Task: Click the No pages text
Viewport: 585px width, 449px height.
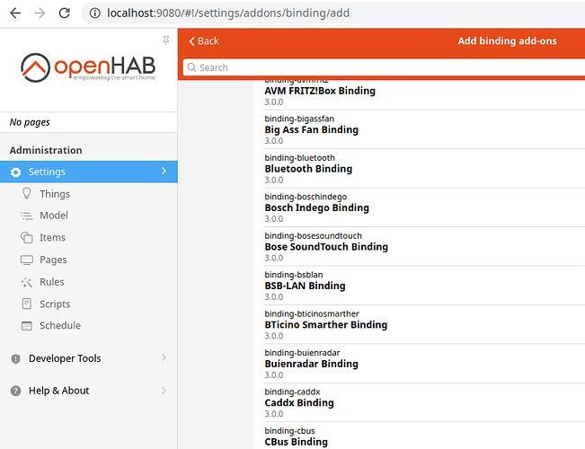Action: pos(30,122)
